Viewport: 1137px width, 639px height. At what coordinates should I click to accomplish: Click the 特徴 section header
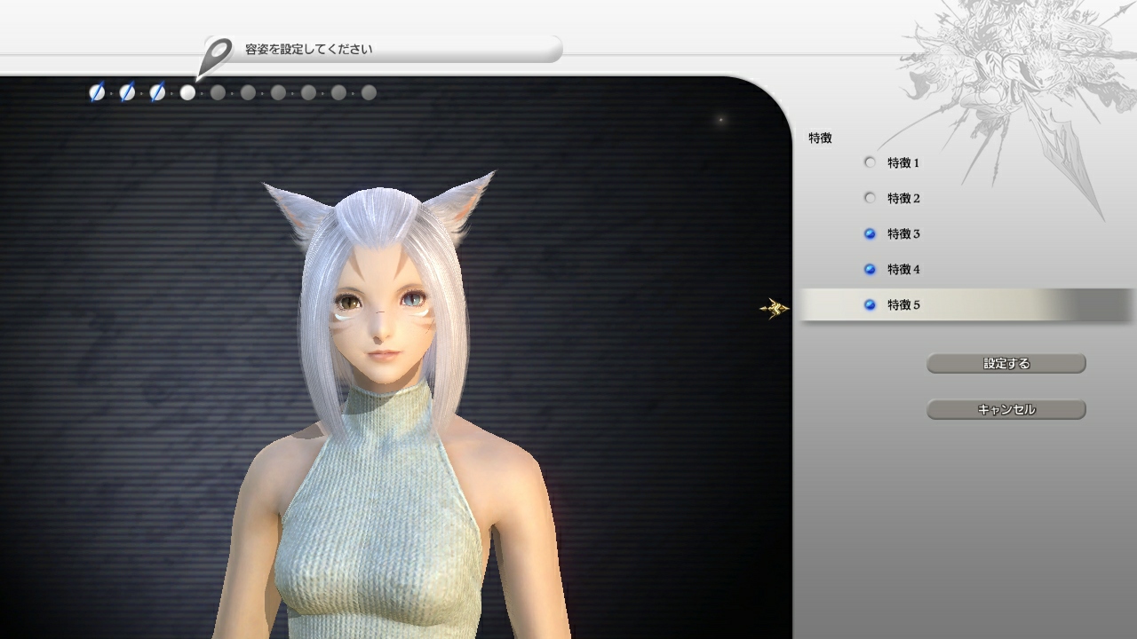tap(819, 138)
